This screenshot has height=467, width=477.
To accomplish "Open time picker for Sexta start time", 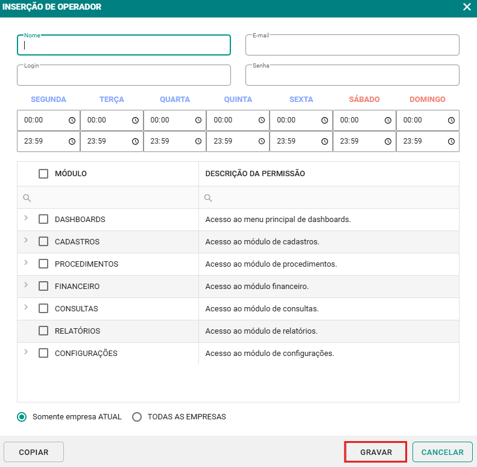I will click(x=324, y=121).
